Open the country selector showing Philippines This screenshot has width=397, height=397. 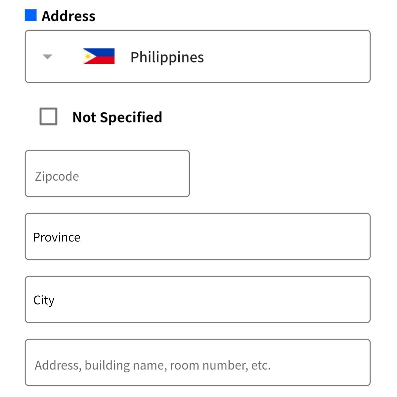tap(198, 57)
